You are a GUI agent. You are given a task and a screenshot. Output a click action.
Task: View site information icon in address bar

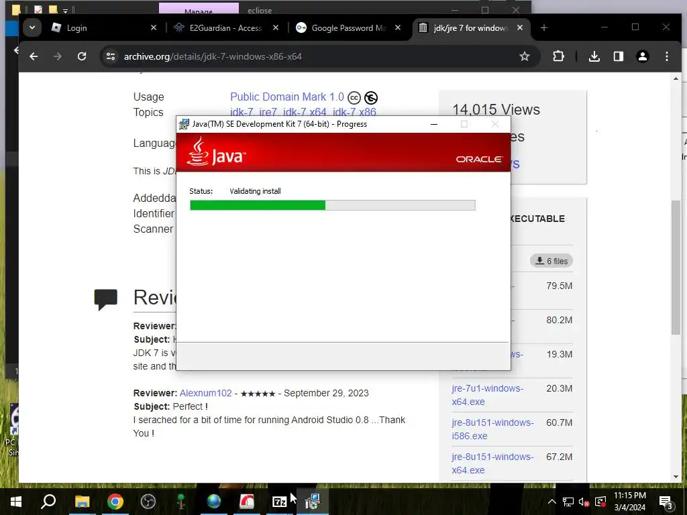111,56
